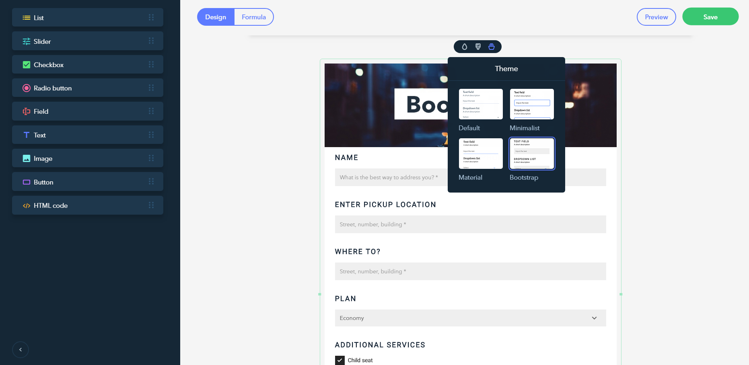The width and height of the screenshot is (749, 365).
Task: Add the List element from sidebar
Action: pos(88,17)
